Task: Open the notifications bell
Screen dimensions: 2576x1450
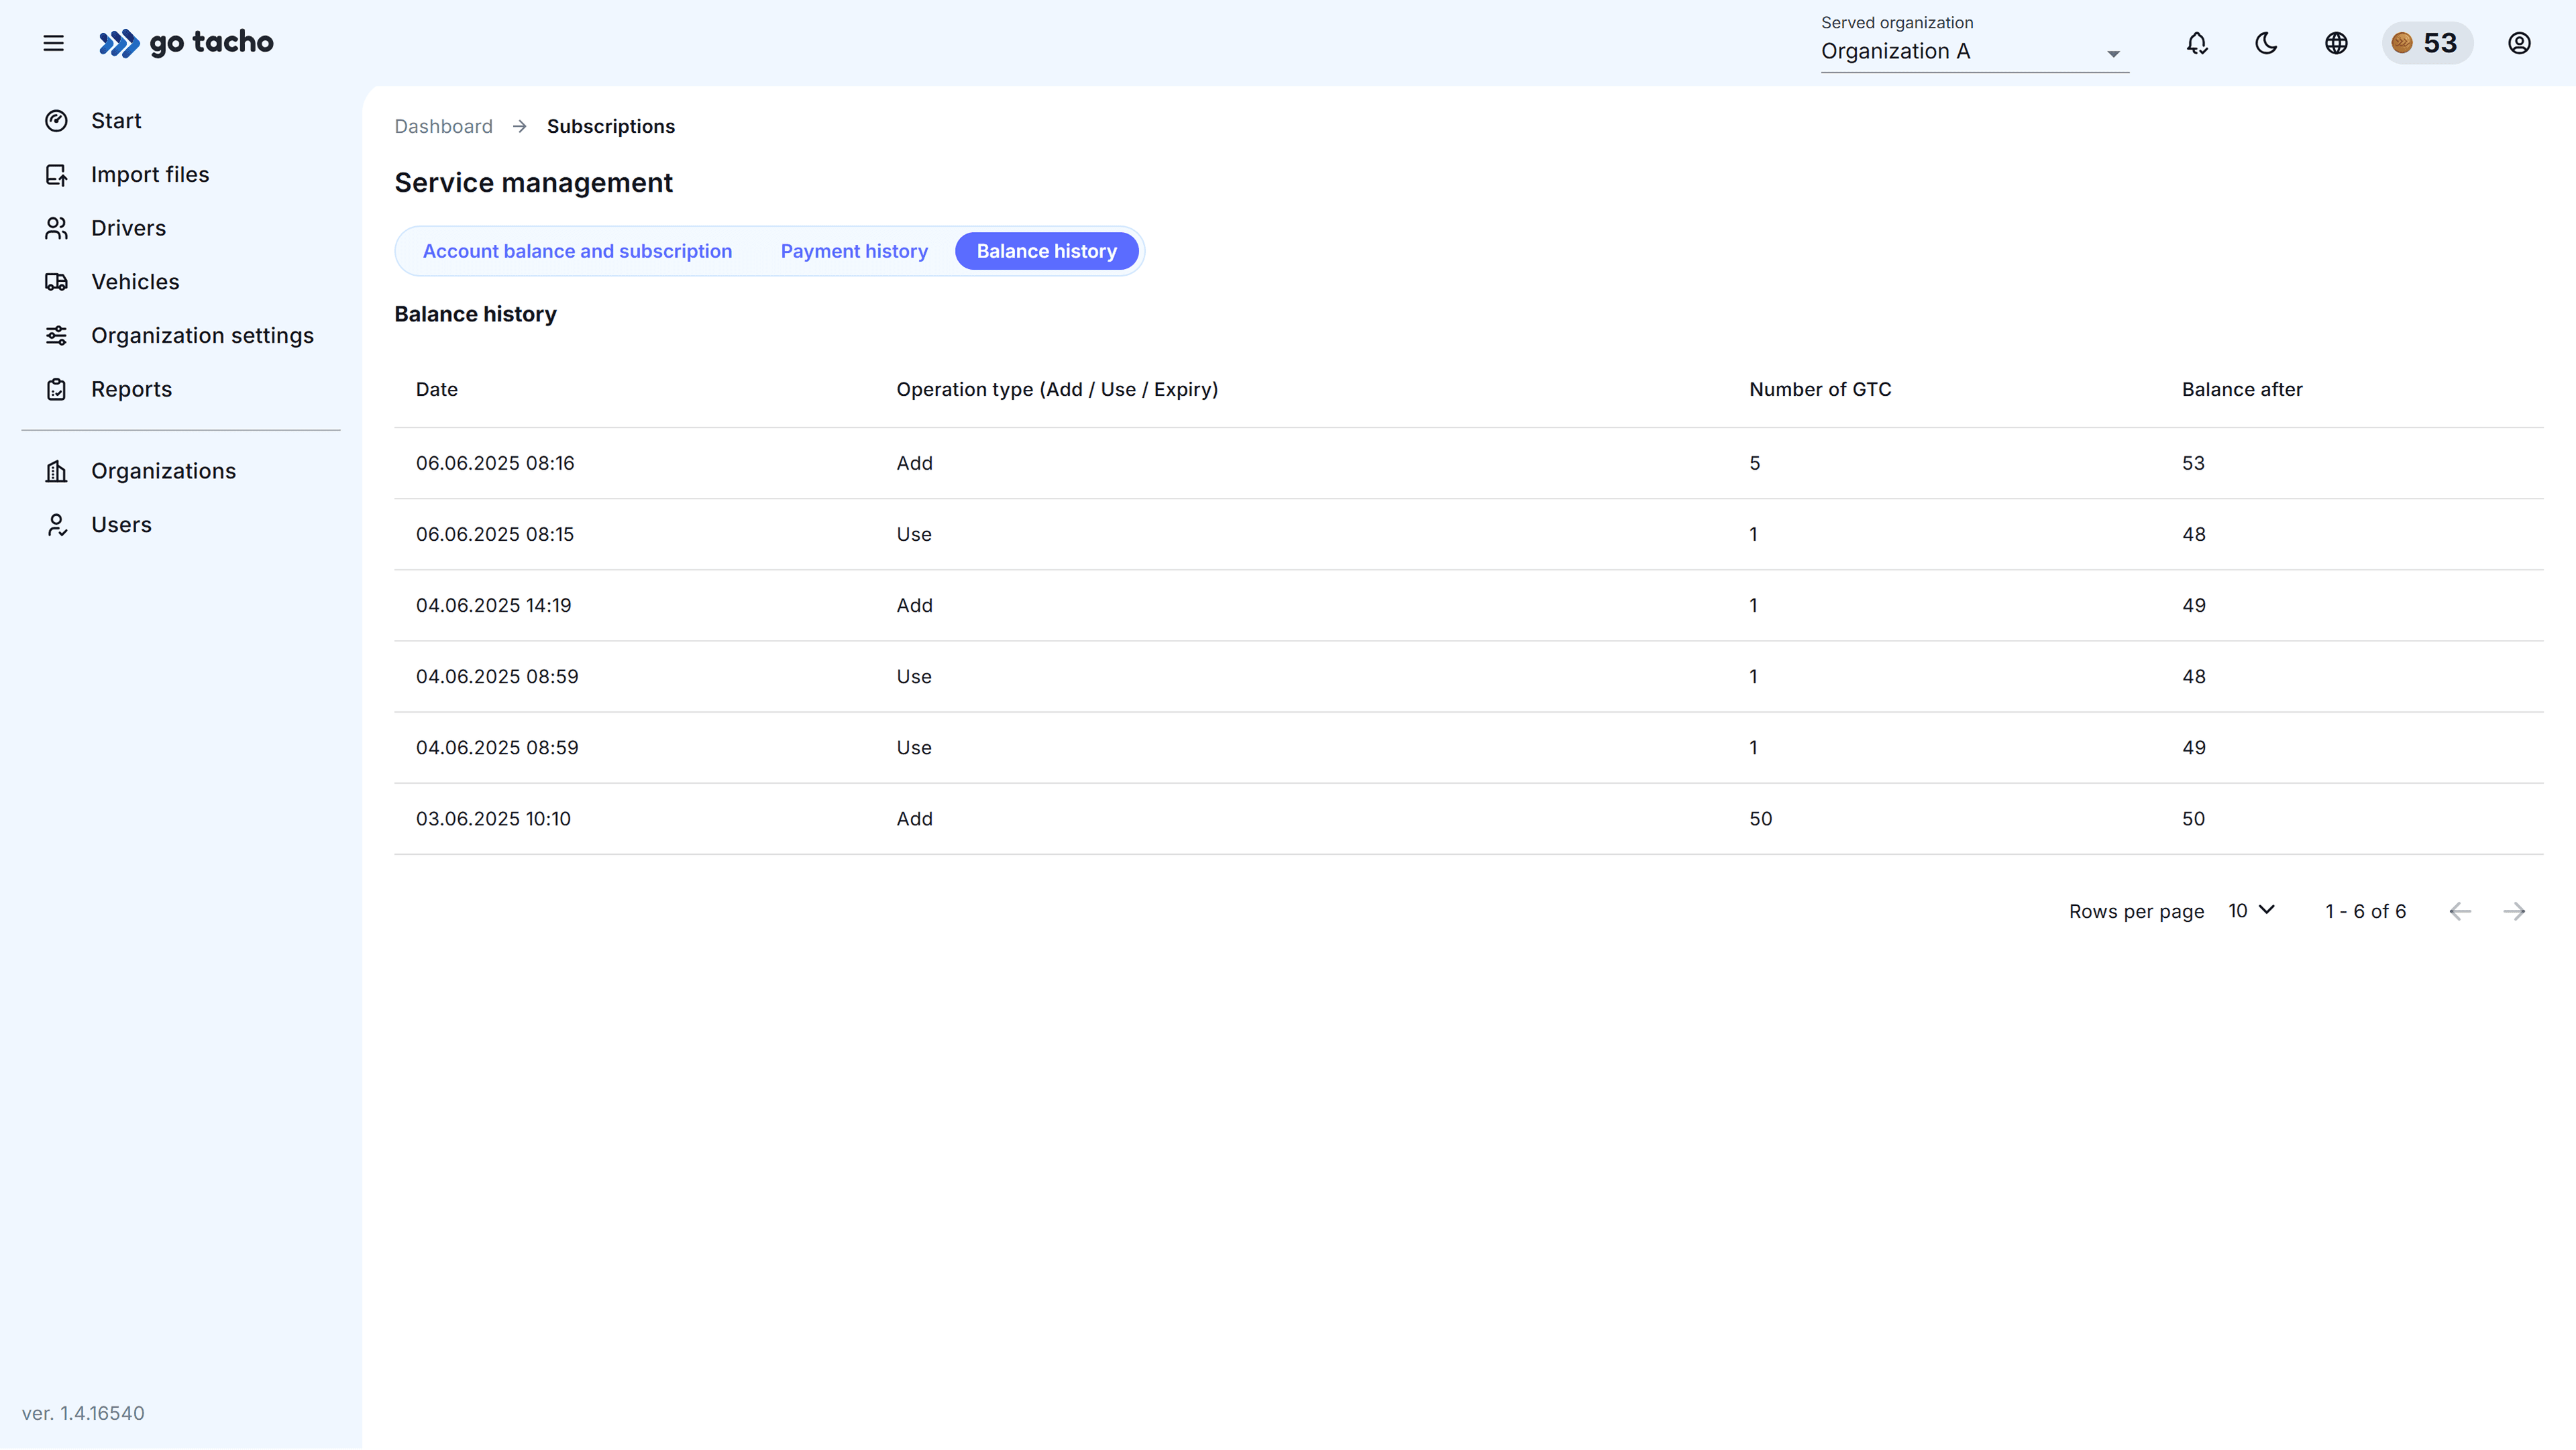Action: click(2196, 43)
